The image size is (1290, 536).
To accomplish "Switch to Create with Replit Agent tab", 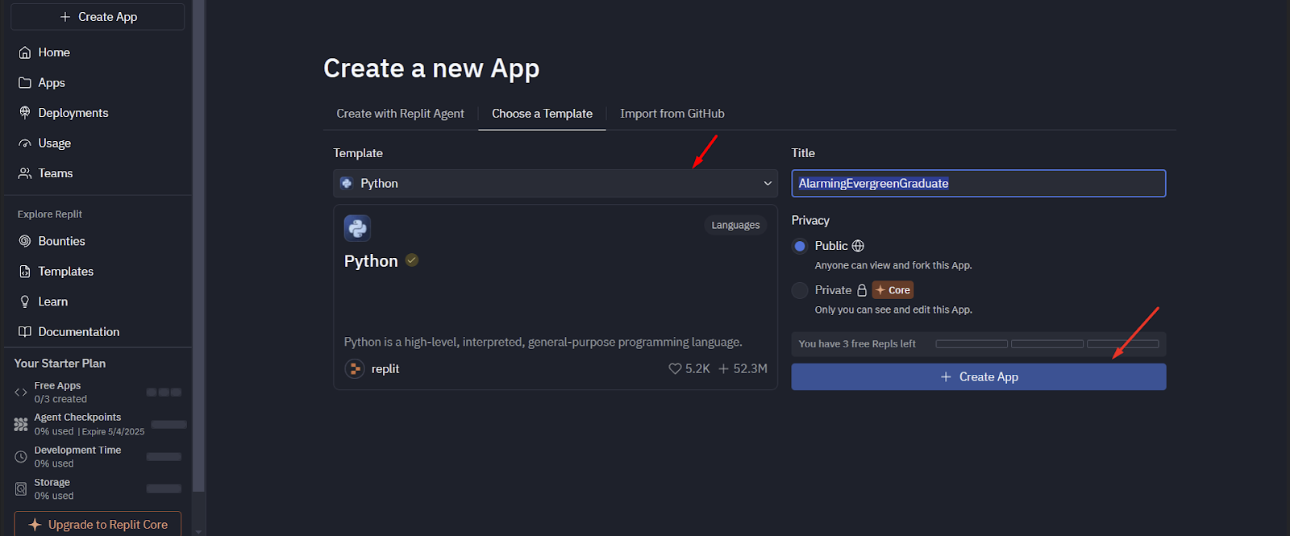I will coord(400,114).
